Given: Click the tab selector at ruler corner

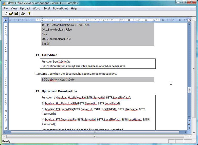Looking at the screenshot, I should (x=6, y=20).
